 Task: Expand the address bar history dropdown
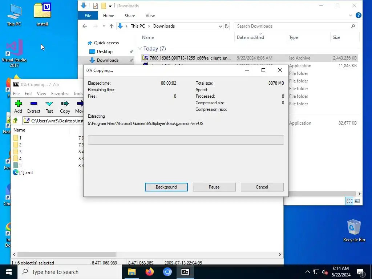click(221, 26)
